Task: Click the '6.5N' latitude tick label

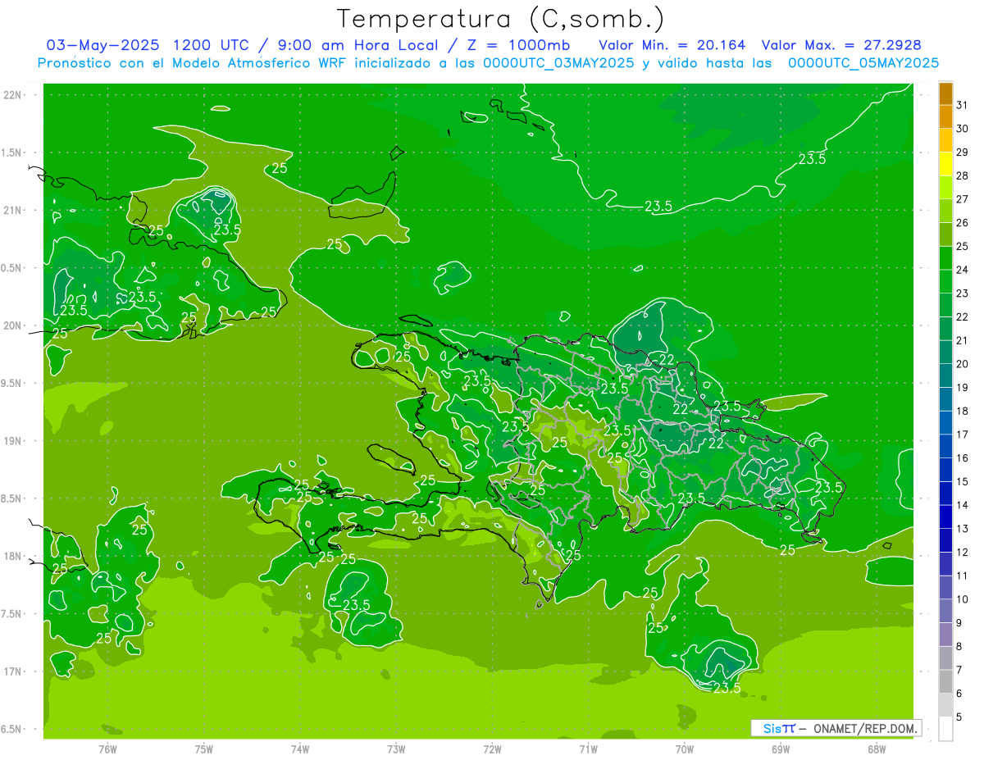Action: [x=13, y=729]
